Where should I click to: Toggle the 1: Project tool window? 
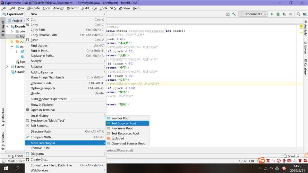coord(3,28)
